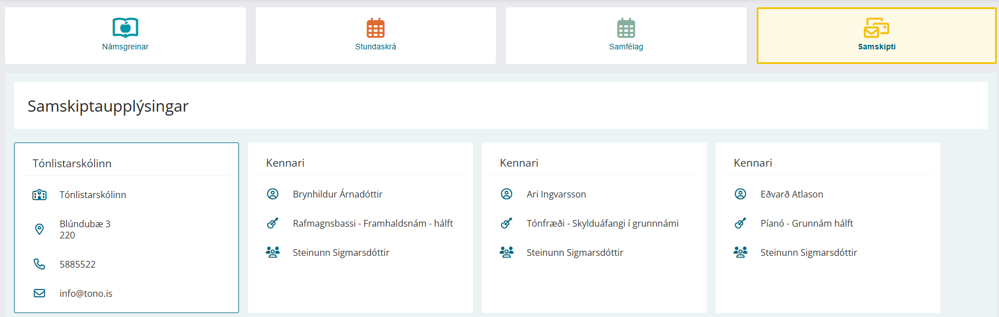Click the guitar icon beside Rafmagnsbassi course

pyautogui.click(x=273, y=223)
